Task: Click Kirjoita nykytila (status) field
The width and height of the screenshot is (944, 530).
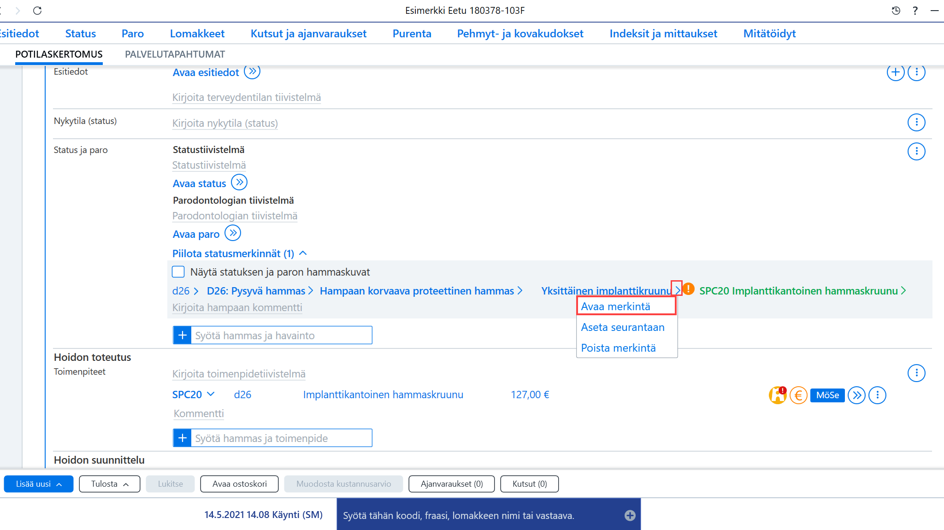Action: [x=225, y=123]
